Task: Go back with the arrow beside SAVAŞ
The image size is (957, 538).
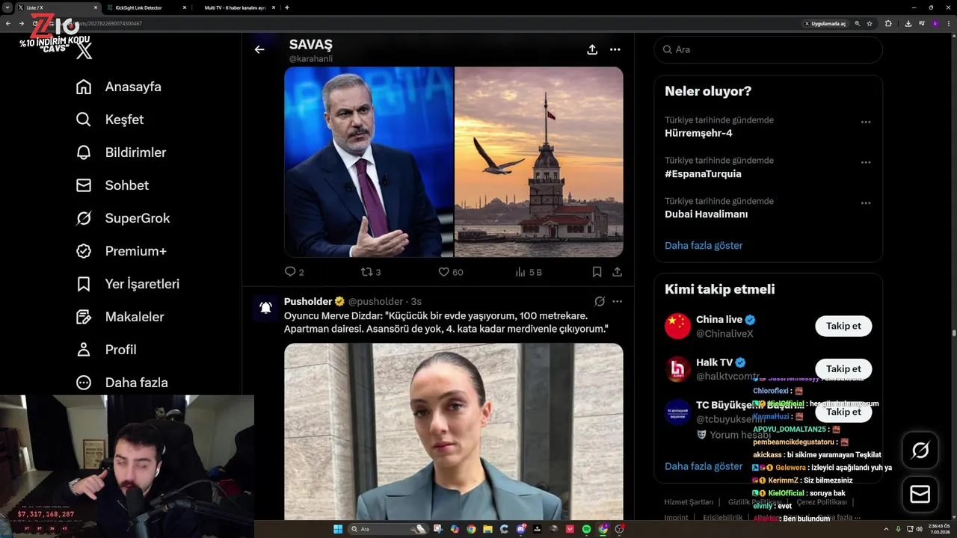Action: [x=259, y=49]
